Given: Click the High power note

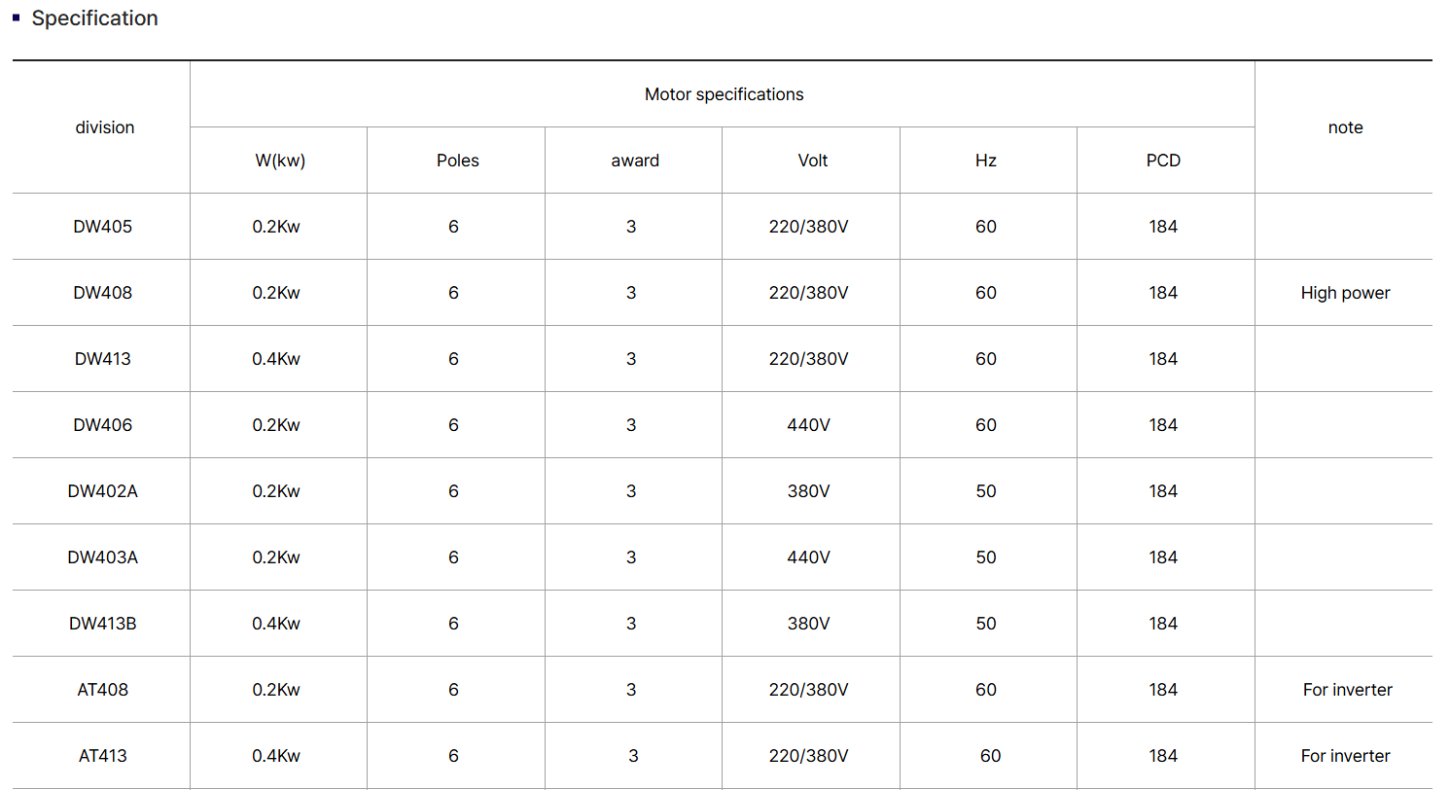Looking at the screenshot, I should click(x=1346, y=293).
